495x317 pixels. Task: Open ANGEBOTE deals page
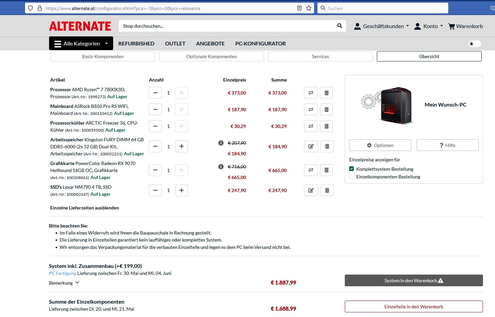[x=210, y=43]
